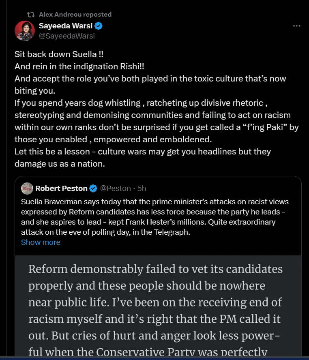309x360 pixels.
Task: Open the three-dot more options menu
Action: (x=296, y=26)
